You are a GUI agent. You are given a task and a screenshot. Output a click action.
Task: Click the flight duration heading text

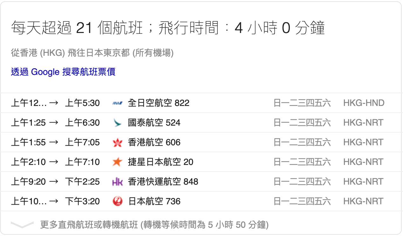(168, 28)
